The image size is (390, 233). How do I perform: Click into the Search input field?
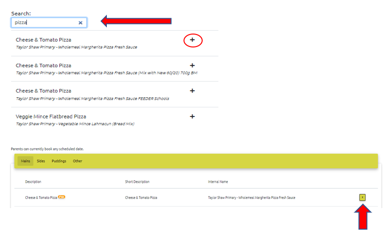(x=46, y=23)
